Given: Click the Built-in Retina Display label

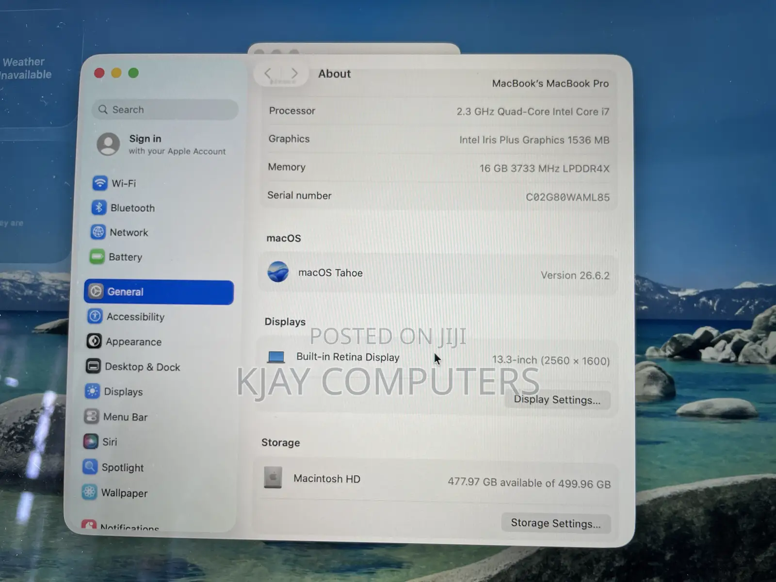Looking at the screenshot, I should (x=348, y=357).
